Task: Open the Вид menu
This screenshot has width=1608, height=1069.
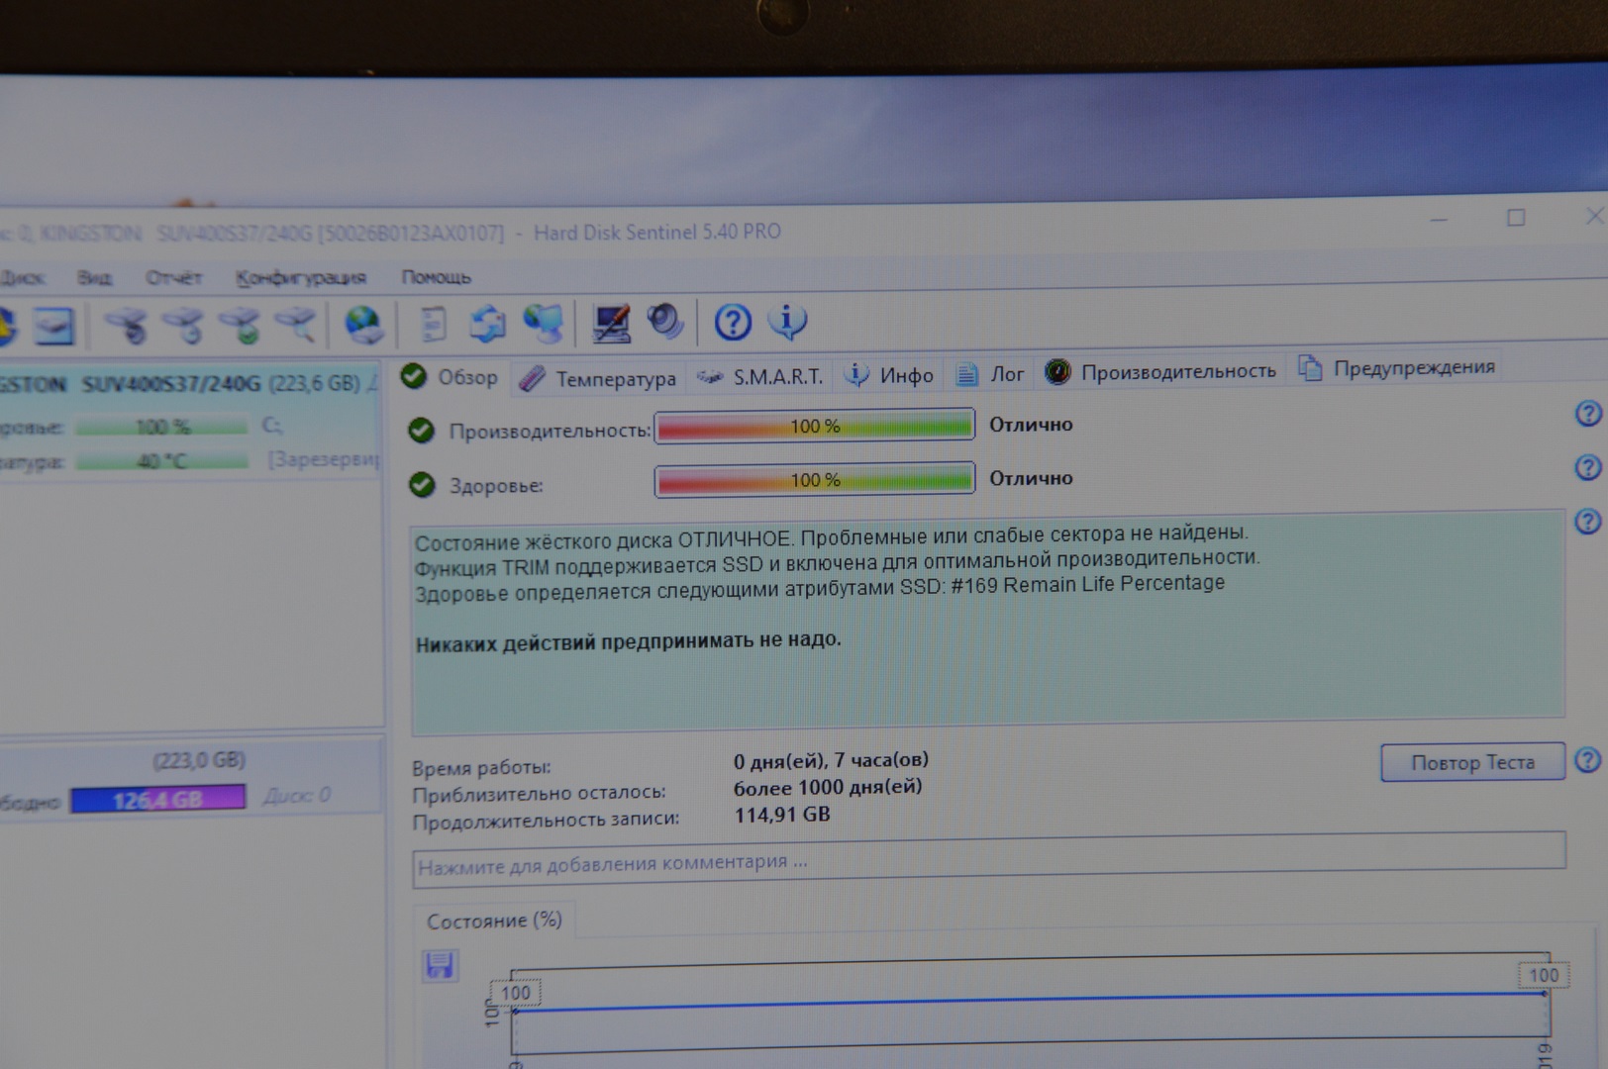Action: point(94,278)
